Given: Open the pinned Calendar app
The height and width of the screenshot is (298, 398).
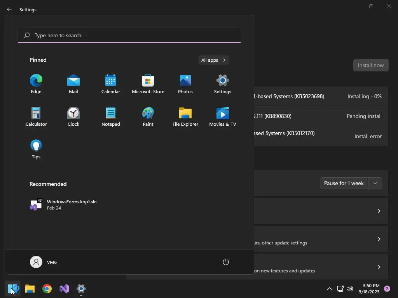Looking at the screenshot, I should click(111, 84).
